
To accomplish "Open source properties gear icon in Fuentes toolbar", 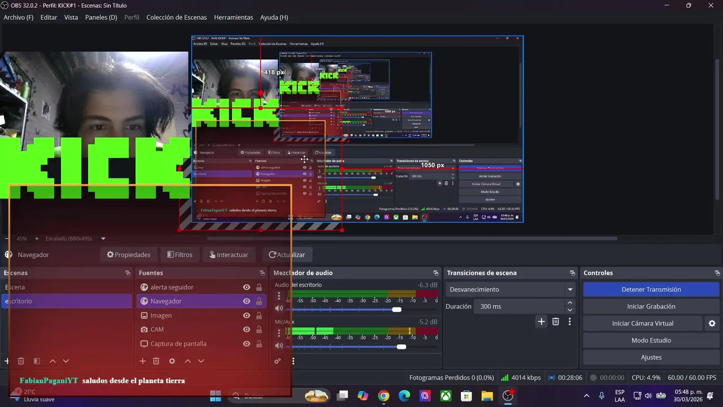I will 172,361.
